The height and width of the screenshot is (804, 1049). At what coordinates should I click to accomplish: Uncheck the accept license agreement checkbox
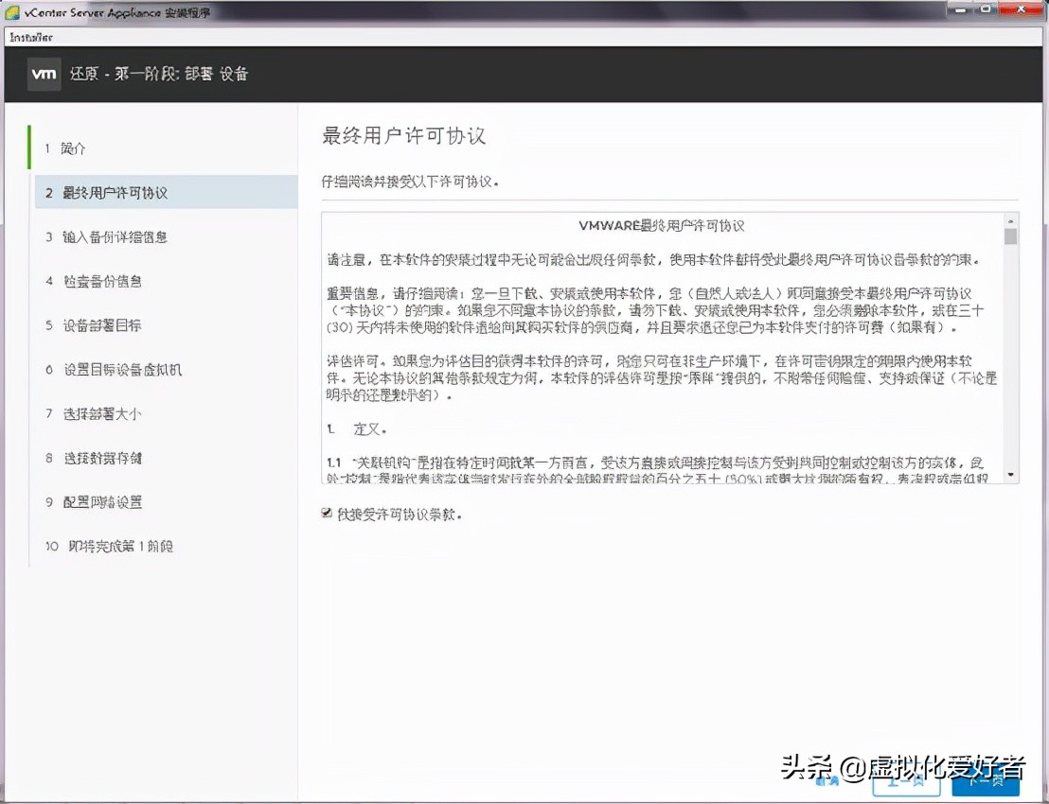[326, 514]
